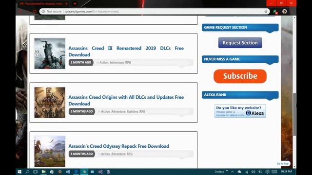Click the scrollbar down arrow
Viewport: 312px width, 175px height.
pos(294,167)
